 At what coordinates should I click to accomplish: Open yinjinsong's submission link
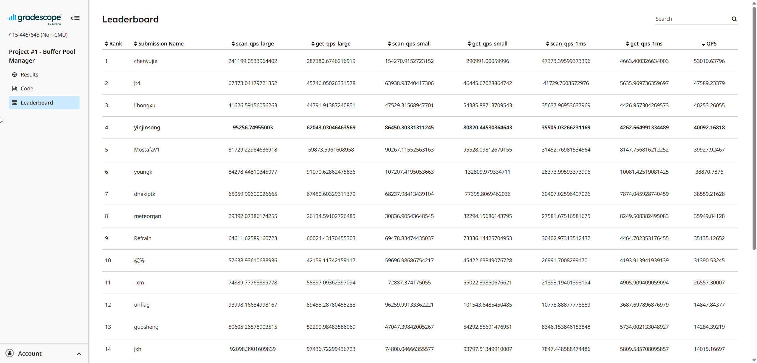pyautogui.click(x=147, y=127)
